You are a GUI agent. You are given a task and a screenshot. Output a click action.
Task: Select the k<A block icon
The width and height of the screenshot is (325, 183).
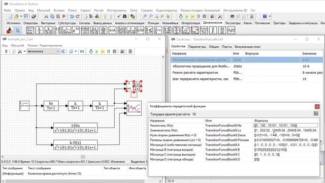click(x=112, y=30)
